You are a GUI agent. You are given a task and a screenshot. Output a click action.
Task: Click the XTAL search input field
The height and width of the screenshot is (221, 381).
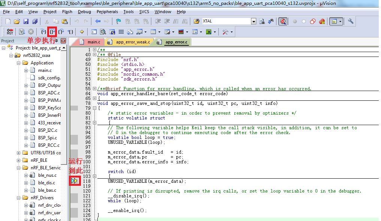[x=226, y=21]
